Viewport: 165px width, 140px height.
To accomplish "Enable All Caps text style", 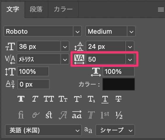I will pos(49,99).
